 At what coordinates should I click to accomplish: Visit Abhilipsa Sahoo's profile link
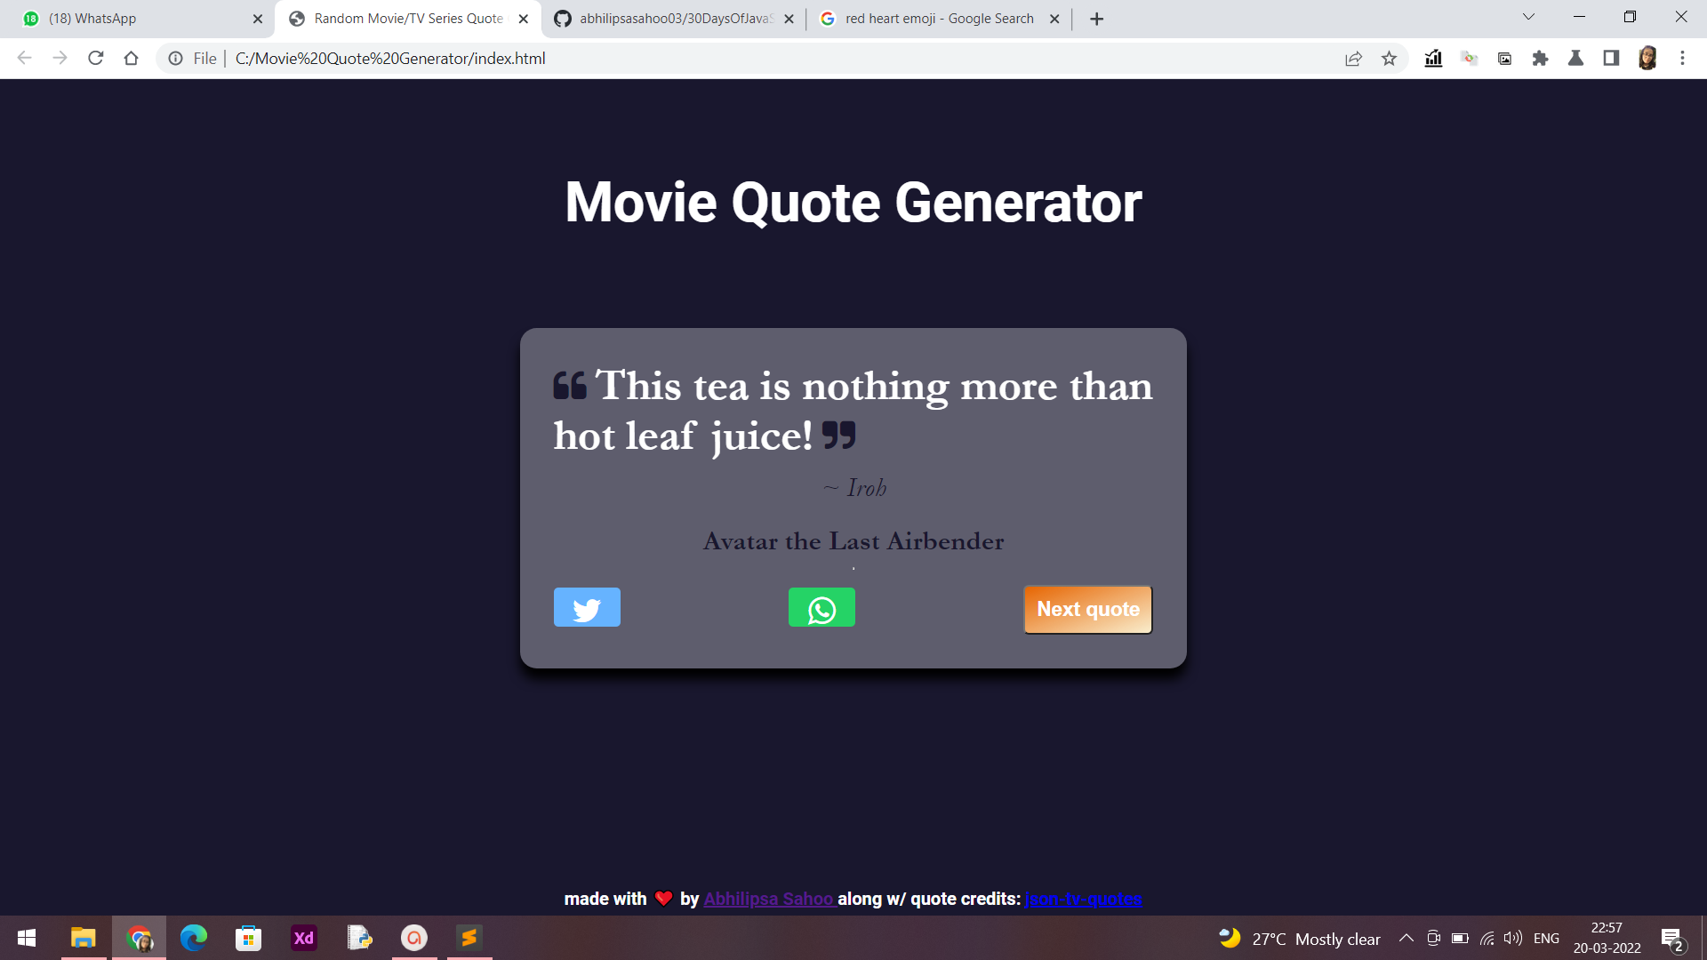coord(767,899)
